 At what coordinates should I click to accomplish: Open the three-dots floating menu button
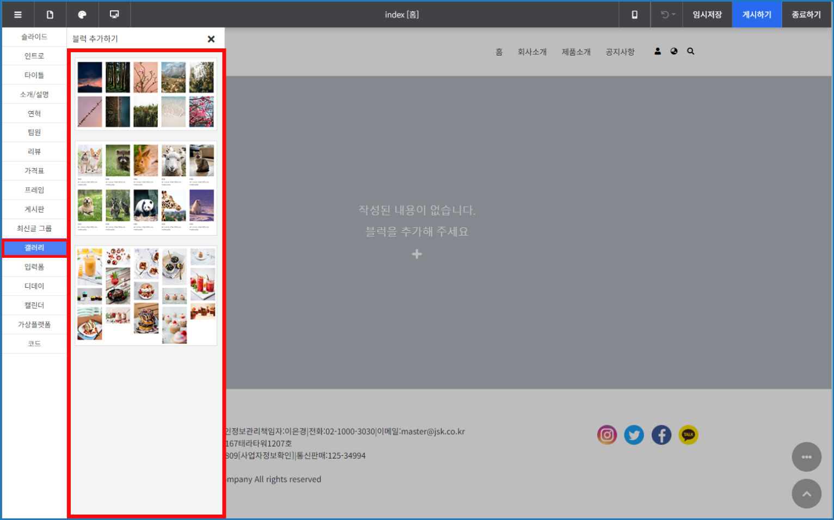(x=806, y=457)
